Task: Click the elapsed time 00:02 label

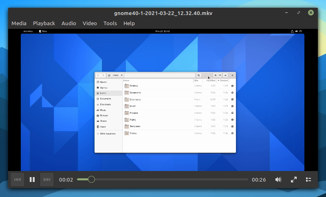Action: pos(66,180)
